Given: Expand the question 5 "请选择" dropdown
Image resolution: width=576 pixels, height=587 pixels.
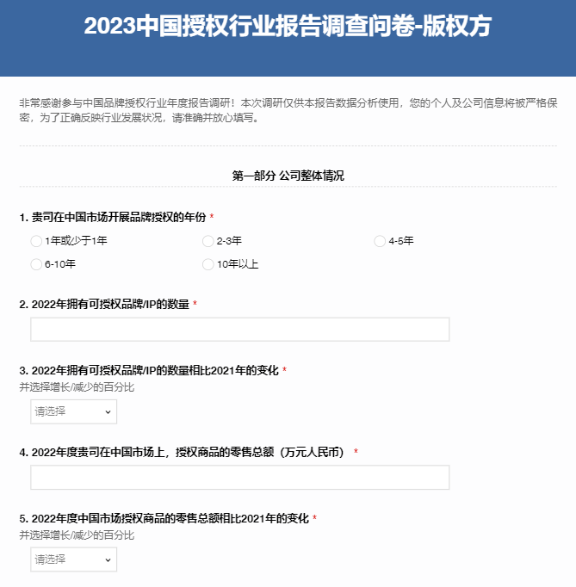Looking at the screenshot, I should tap(73, 559).
